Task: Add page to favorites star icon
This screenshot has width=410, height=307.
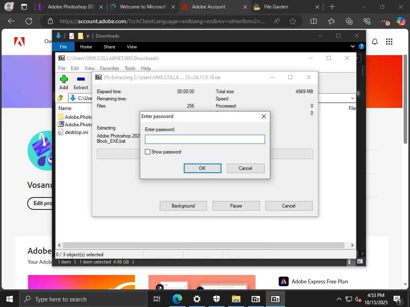Action: point(293,22)
